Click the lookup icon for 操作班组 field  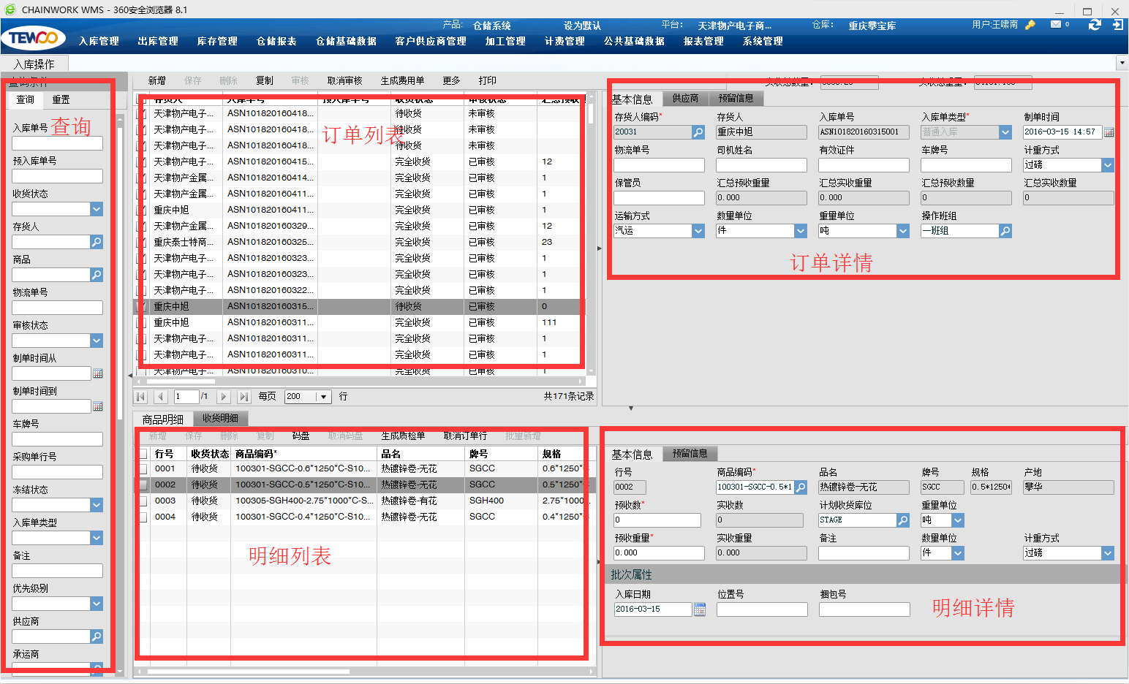(x=1005, y=231)
